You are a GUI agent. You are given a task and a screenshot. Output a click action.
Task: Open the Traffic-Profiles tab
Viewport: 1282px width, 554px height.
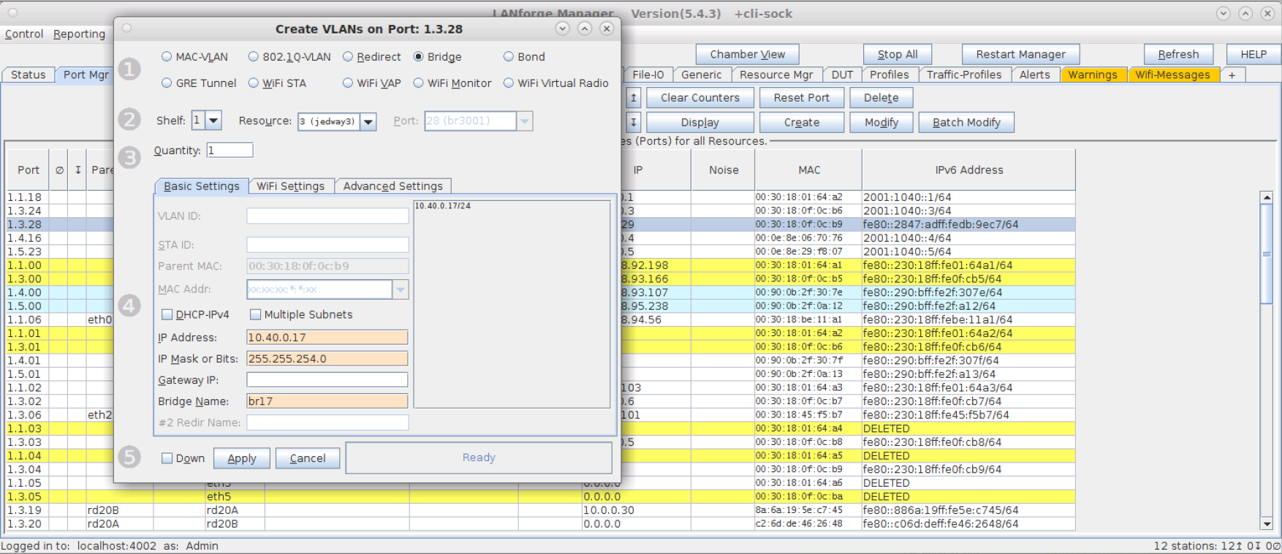coord(964,75)
